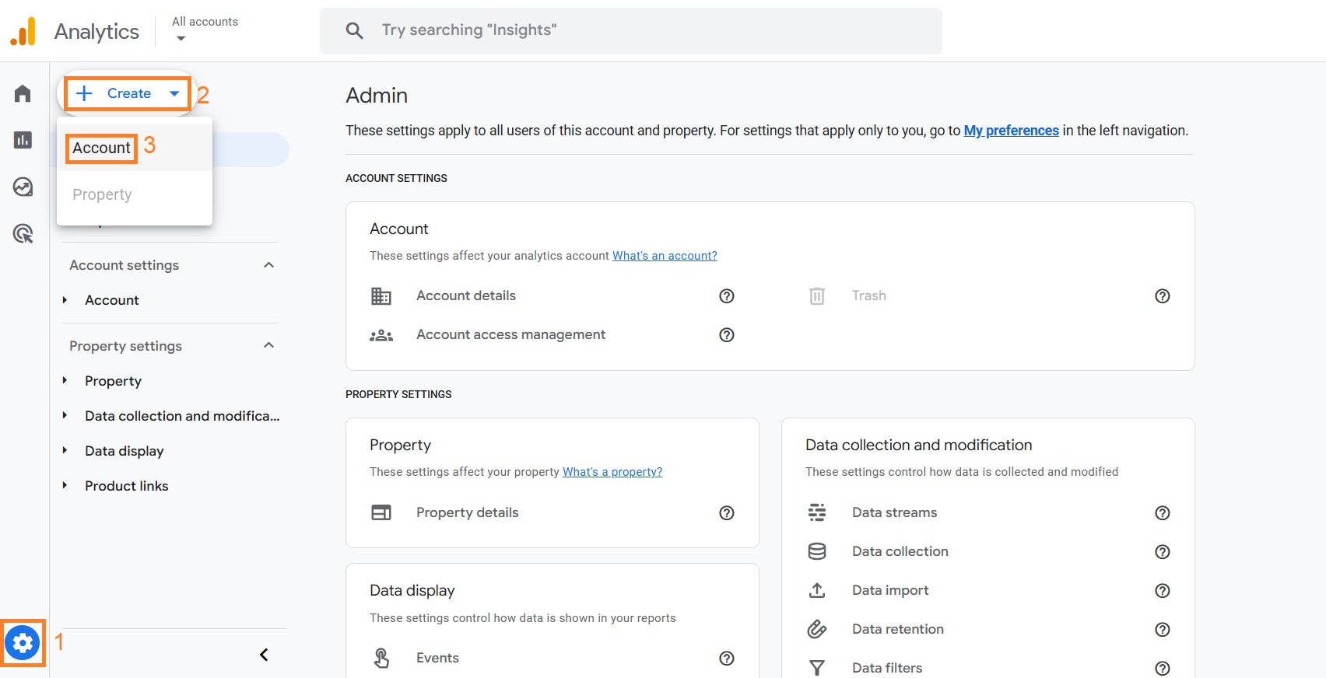This screenshot has height=678, width=1326.
Task: Open help for Data streams
Action: tap(1163, 513)
